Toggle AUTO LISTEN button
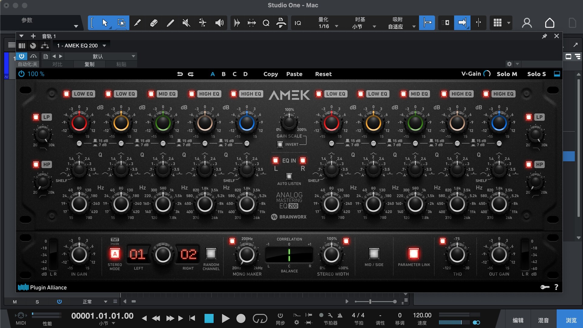The width and height of the screenshot is (583, 328). [x=289, y=176]
